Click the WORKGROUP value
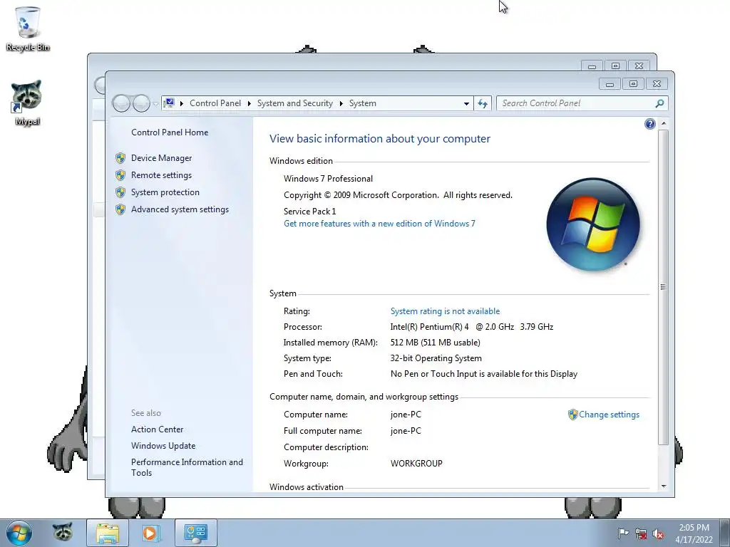 pos(416,463)
